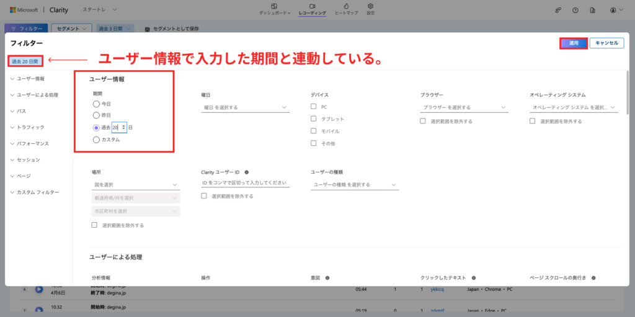This screenshot has width=635, height=317.
Task: Enable the PC device checkbox
Action: point(313,107)
